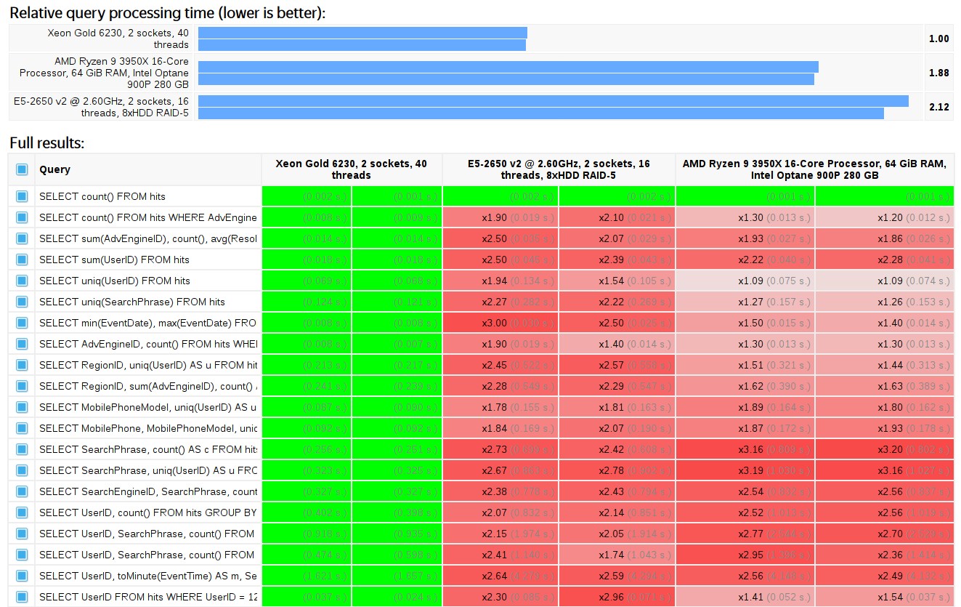Select the AMD Ryzen 9 3950X table column header
The image size is (961, 607).
coord(814,169)
